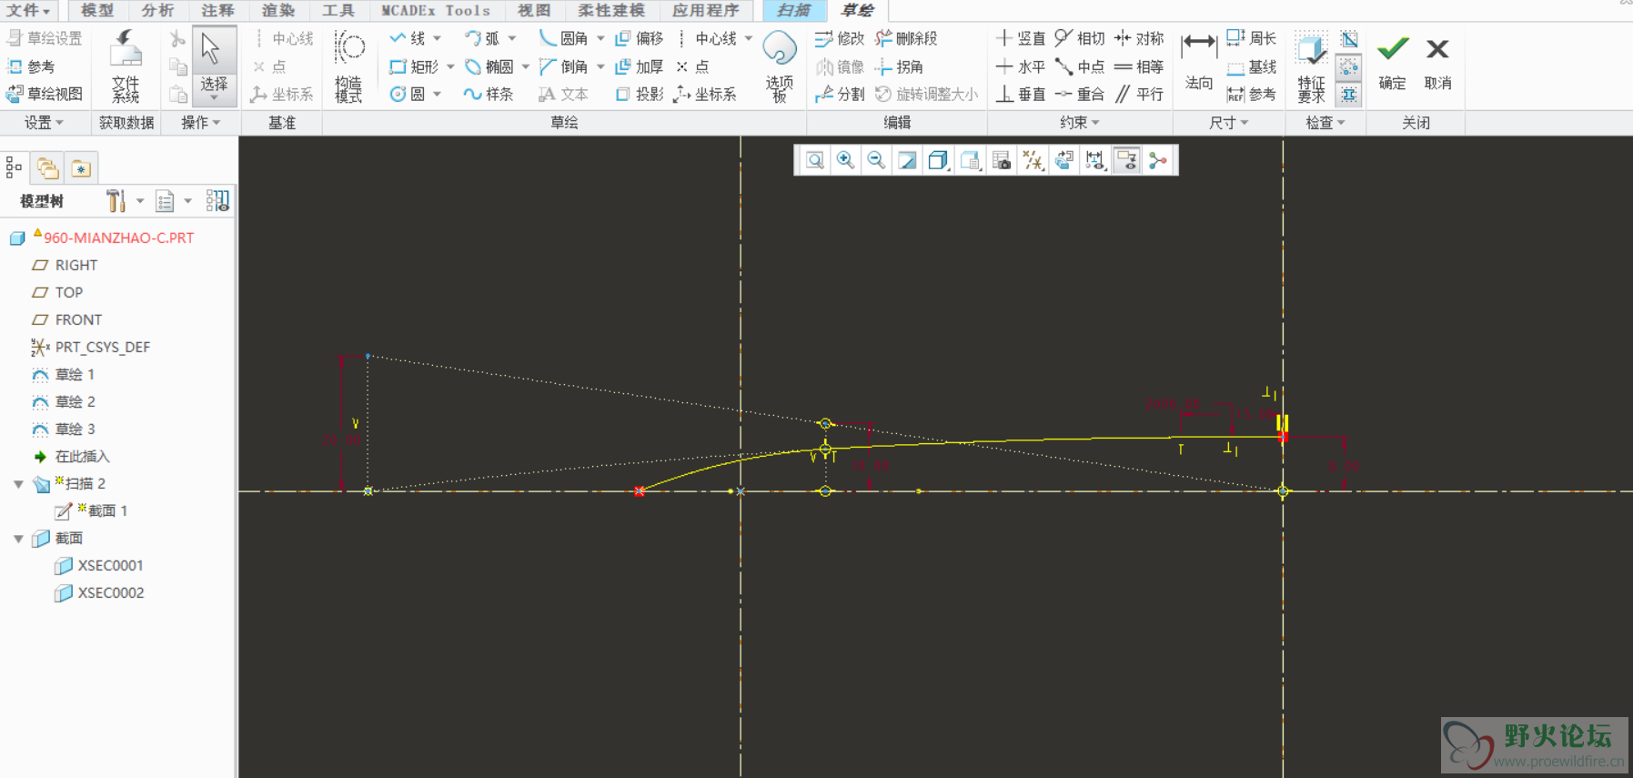This screenshot has width=1633, height=778.
Task: Toggle the Model Tree panel icon
Action: pos(14,167)
